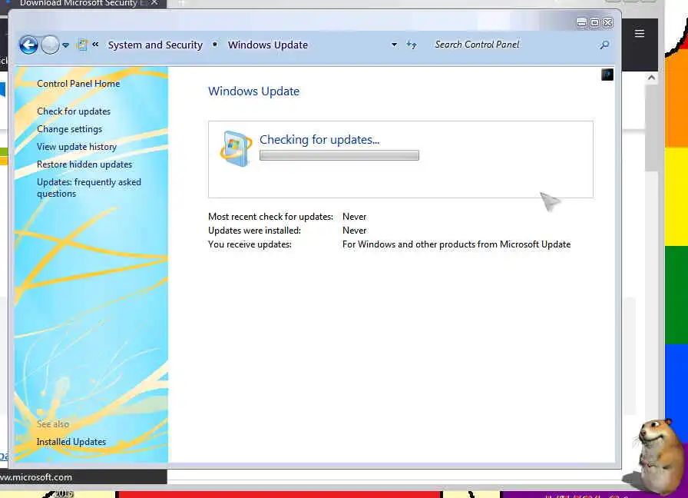Click the address bar refresh icon
The height and width of the screenshot is (498, 688).
411,45
